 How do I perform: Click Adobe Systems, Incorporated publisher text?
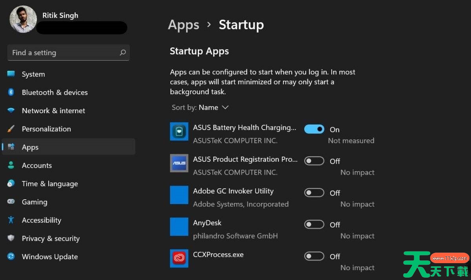click(x=241, y=204)
